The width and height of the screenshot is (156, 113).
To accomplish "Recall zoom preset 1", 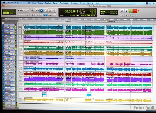I will [19, 15].
